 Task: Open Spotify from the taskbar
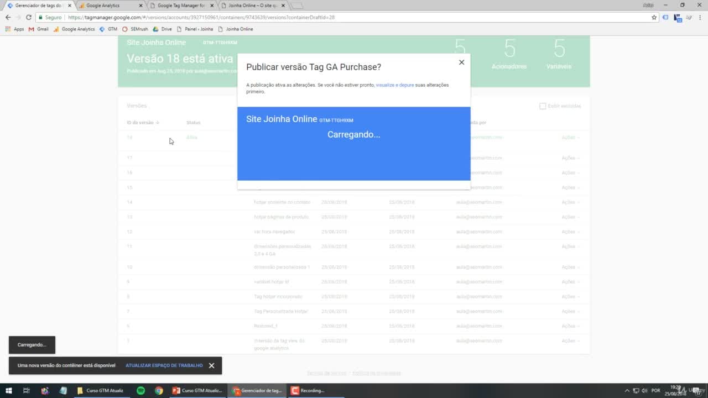pyautogui.click(x=140, y=390)
